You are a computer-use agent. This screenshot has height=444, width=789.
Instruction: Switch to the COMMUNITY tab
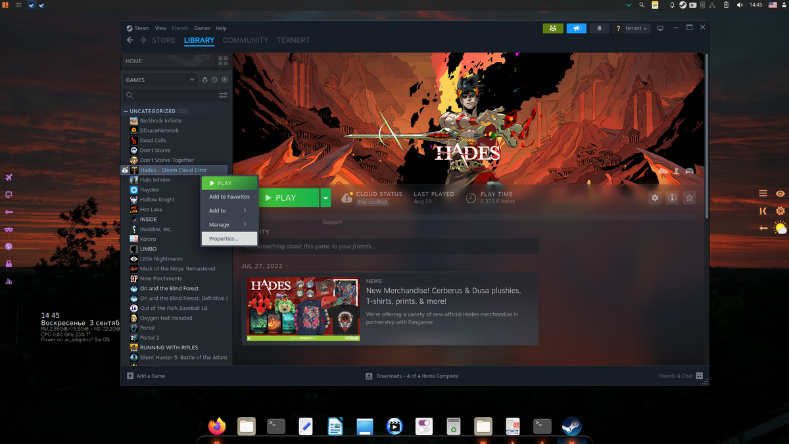coord(245,40)
